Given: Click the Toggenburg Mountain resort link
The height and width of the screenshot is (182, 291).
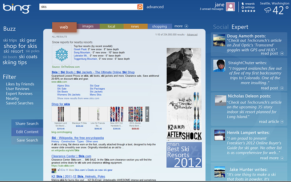Looking at the screenshot, I should [85, 59].
